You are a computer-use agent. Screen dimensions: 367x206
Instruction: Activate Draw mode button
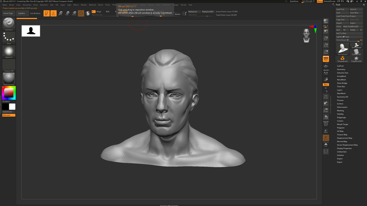[x=53, y=13]
